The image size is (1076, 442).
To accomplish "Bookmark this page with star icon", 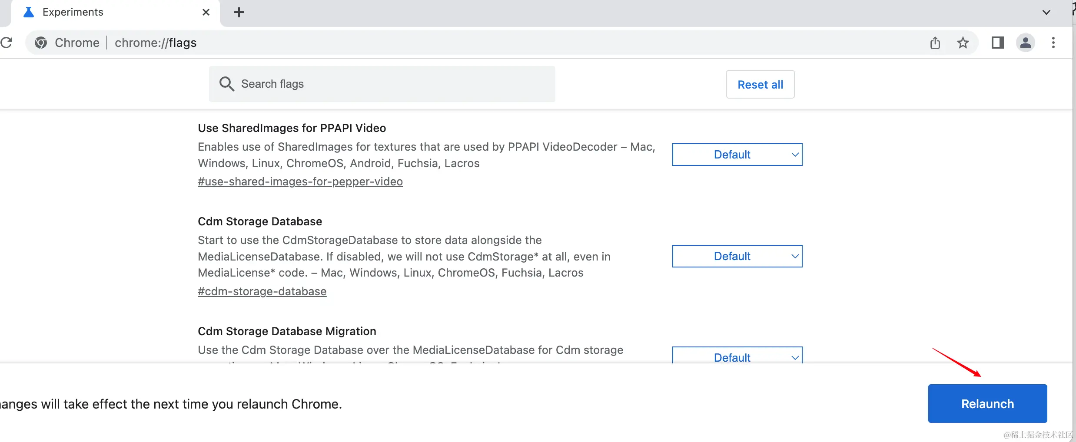I will click(x=963, y=43).
